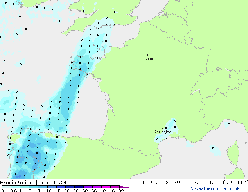The width and height of the screenshot is (248, 192).
Task: Click the Dourbies city label
Action: tap(162, 132)
